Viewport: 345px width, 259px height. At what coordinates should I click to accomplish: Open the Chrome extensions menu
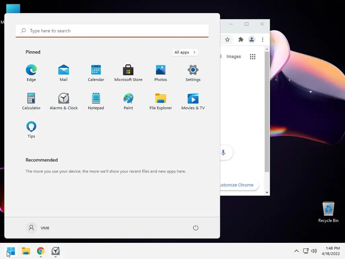[241, 40]
